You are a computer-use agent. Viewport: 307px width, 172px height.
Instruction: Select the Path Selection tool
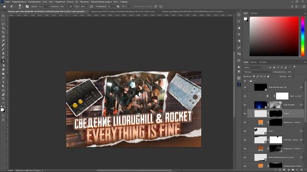pyautogui.click(x=3, y=86)
